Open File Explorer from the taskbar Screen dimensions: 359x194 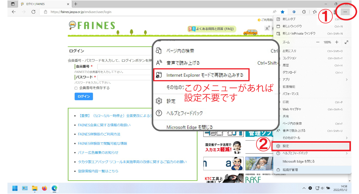35,188
